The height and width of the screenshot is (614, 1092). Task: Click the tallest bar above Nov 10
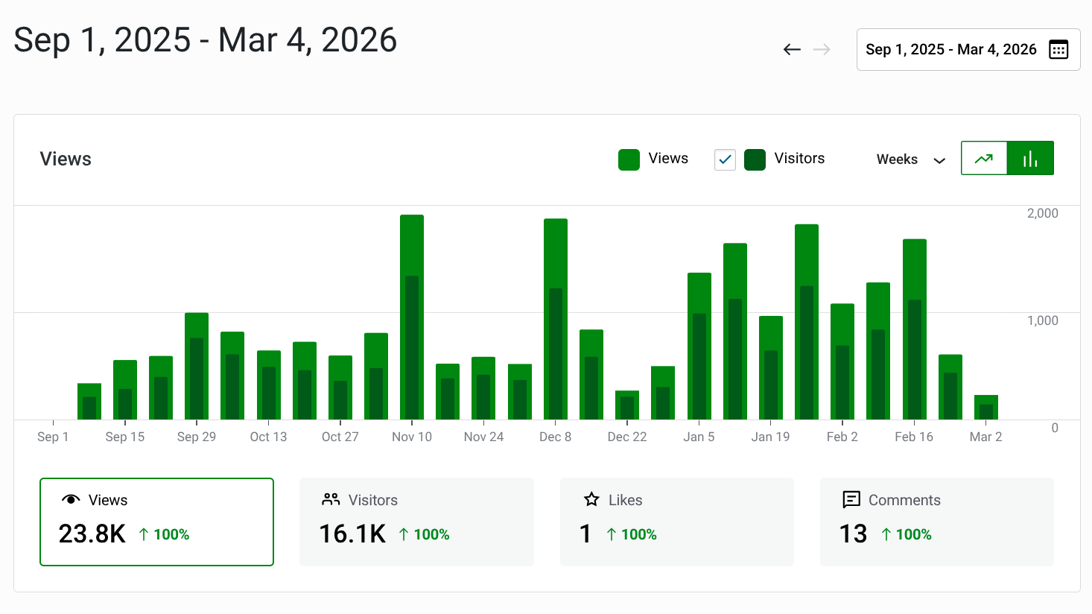click(412, 313)
